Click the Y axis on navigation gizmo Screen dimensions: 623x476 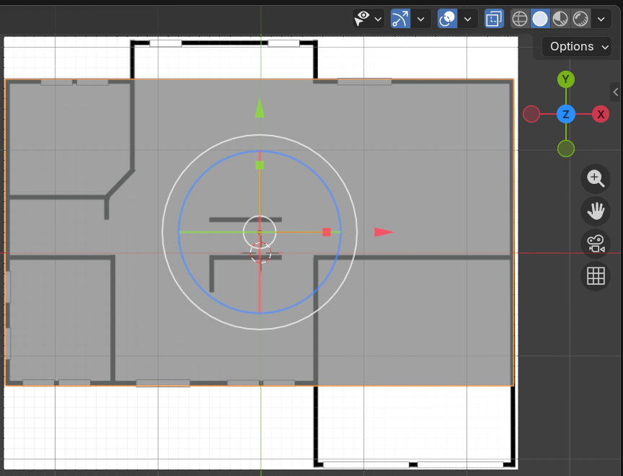click(566, 79)
